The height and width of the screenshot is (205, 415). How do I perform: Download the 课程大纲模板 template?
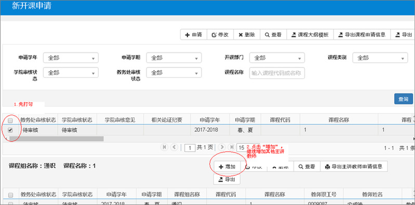(310, 35)
